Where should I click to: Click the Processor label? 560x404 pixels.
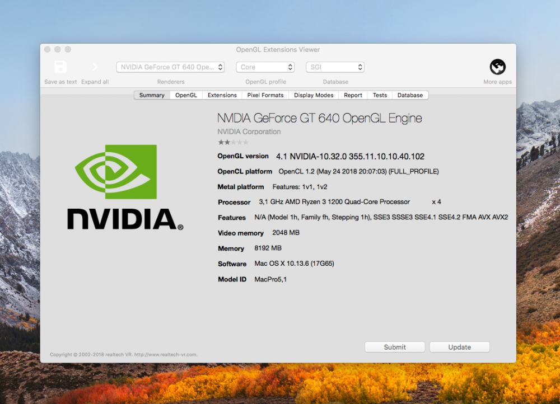tap(234, 202)
